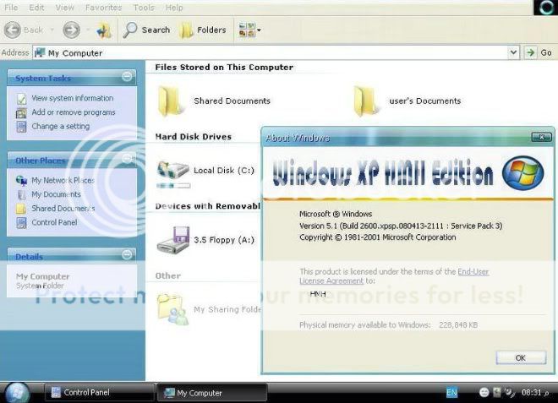The height and width of the screenshot is (403, 558).
Task: Open the File menu
Action: (x=11, y=8)
